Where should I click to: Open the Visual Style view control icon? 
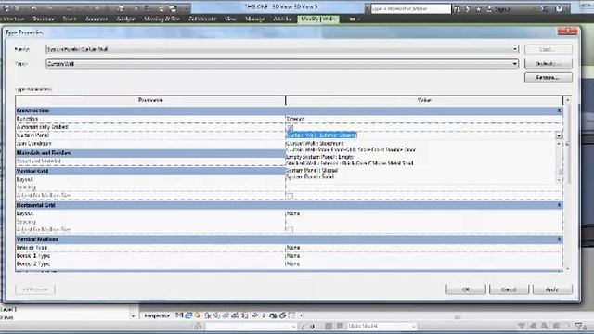click(x=188, y=315)
